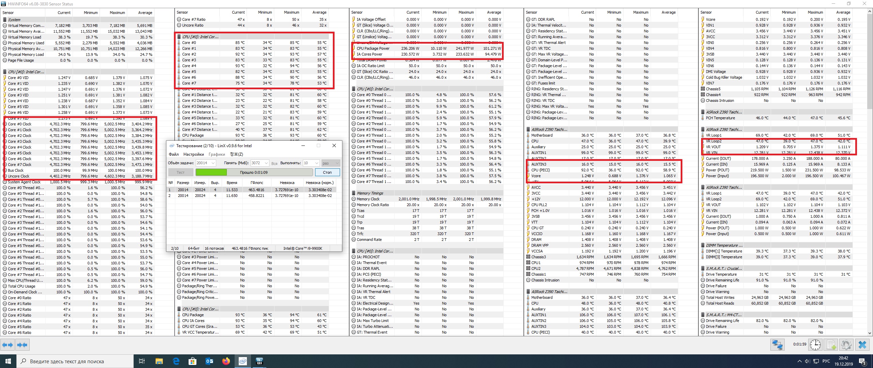The image size is (873, 368).
Task: Close sensors with the blue X icon
Action: 862,345
